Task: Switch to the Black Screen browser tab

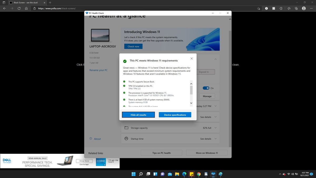Action: (25, 3)
